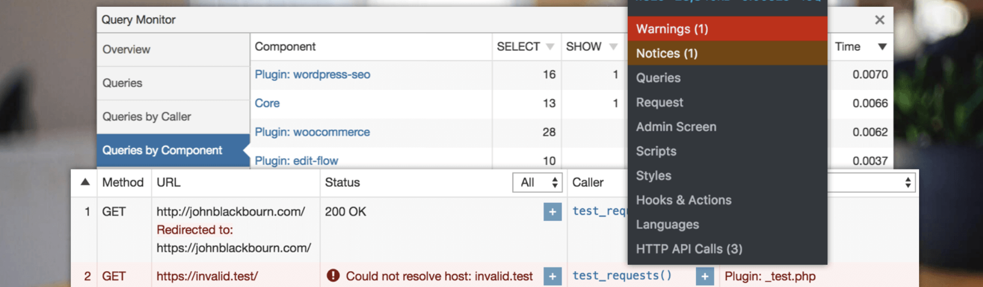
Task: Expand details for the invalid.test error row
Action: tap(552, 276)
